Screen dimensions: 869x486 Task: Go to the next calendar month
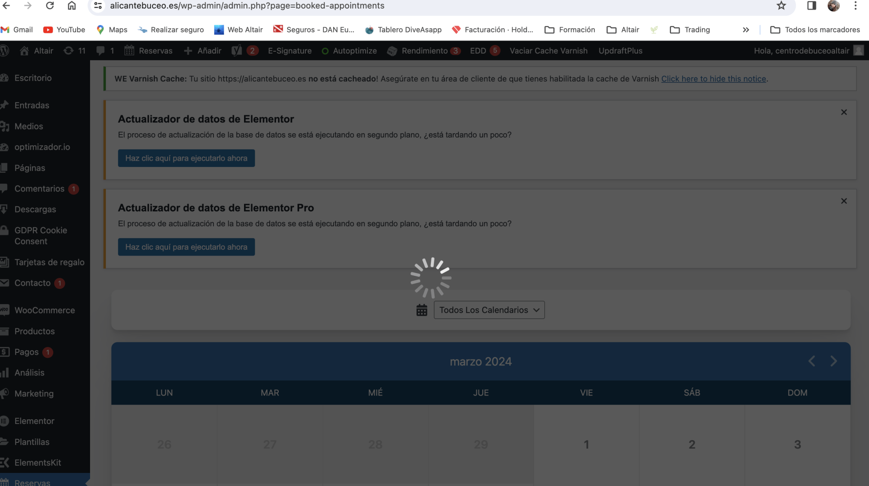(833, 361)
